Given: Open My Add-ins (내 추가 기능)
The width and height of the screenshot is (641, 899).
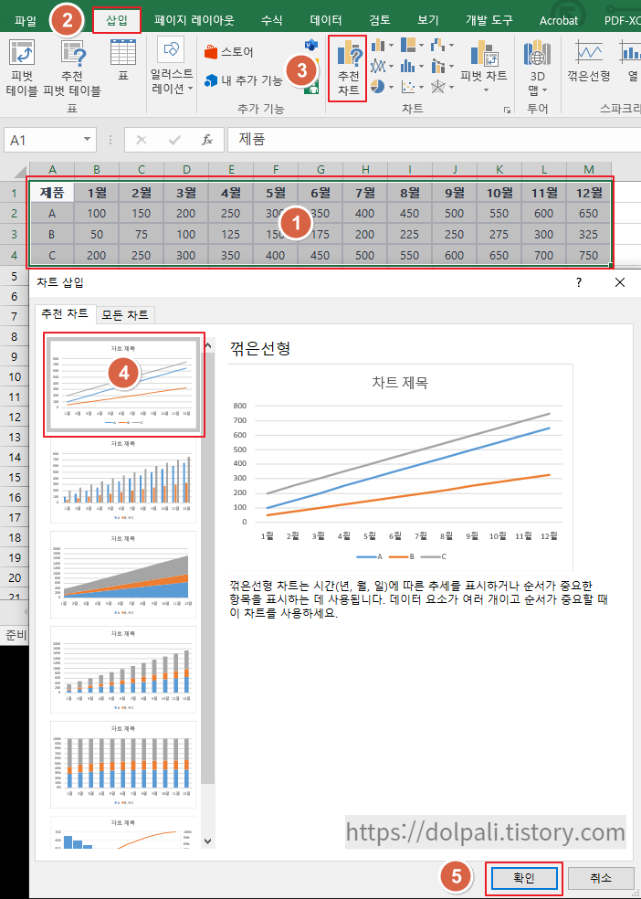Looking at the screenshot, I should [244, 80].
